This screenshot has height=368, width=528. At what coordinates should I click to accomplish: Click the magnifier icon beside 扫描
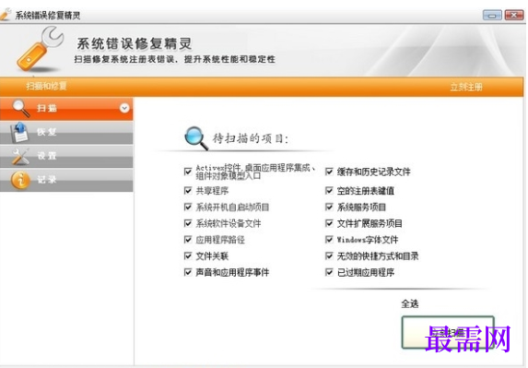[x=21, y=108]
